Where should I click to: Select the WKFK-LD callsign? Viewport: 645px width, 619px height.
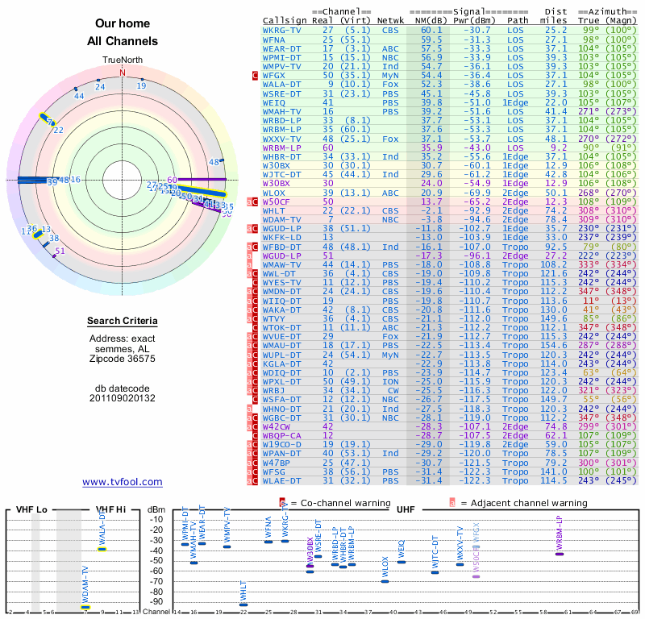(281, 237)
